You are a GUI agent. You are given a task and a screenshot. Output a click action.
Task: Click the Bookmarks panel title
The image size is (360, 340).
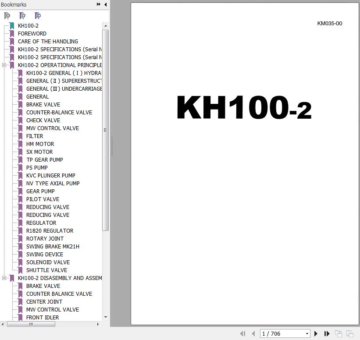[x=14, y=4]
